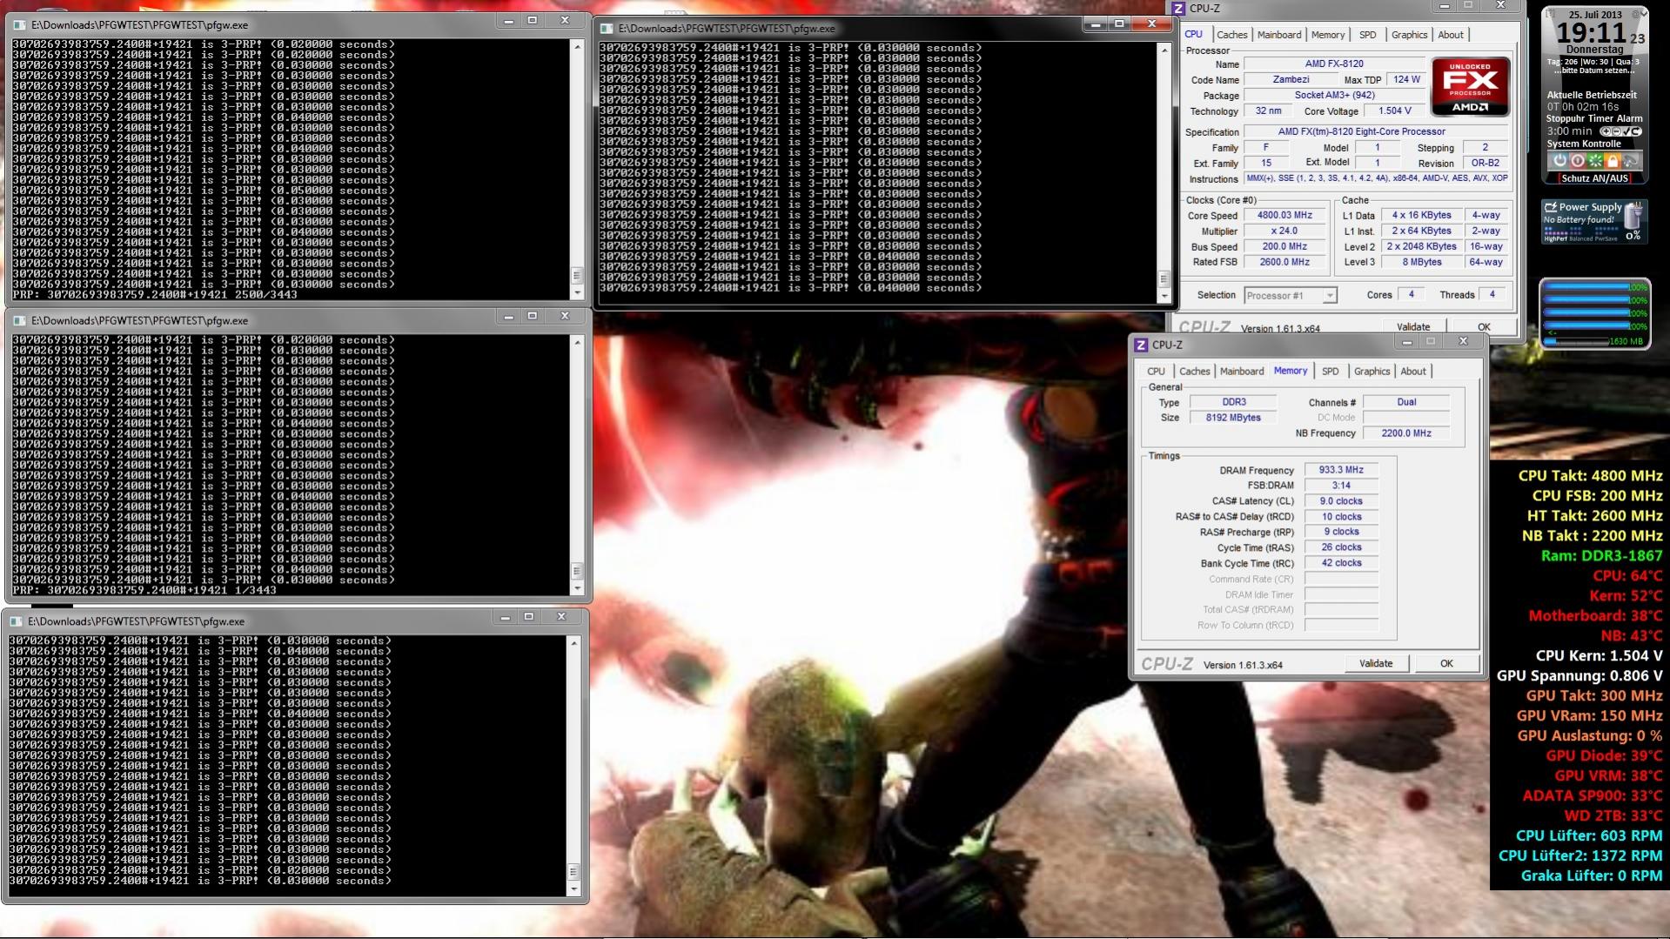The height and width of the screenshot is (939, 1670).
Task: Click OK in the top CPU-Z window
Action: [x=1484, y=327]
